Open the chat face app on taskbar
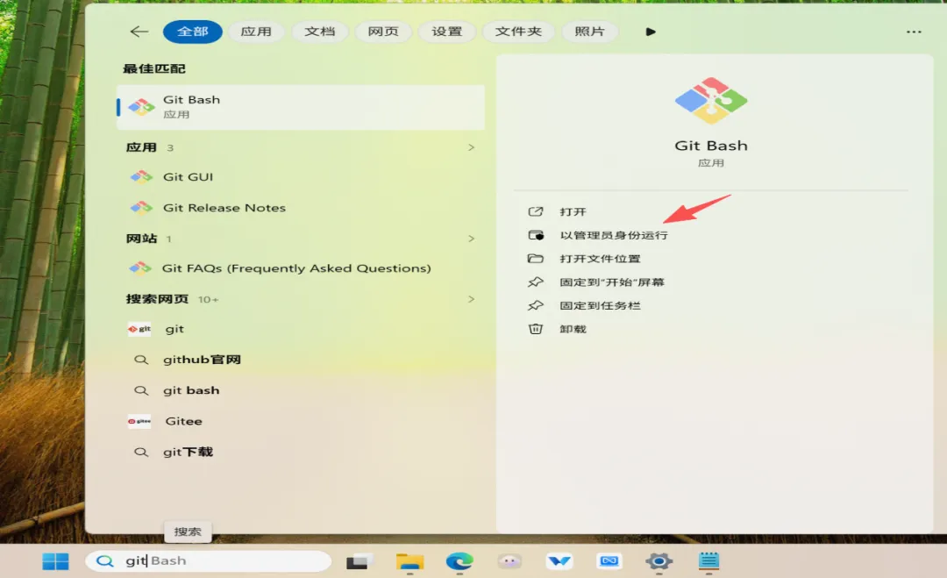947x578 pixels. 509,561
